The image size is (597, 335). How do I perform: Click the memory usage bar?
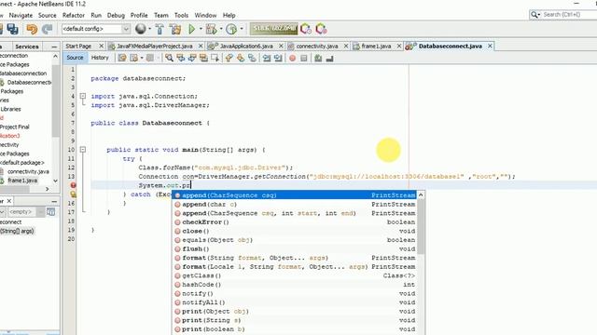(274, 29)
